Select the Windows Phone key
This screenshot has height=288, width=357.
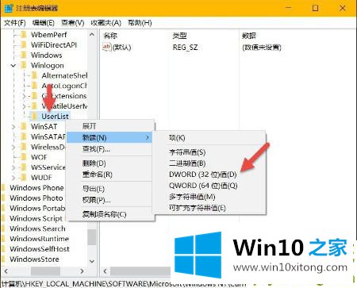pos(36,188)
